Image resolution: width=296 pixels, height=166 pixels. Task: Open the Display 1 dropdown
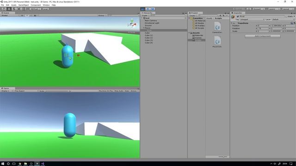[x=7, y=91]
